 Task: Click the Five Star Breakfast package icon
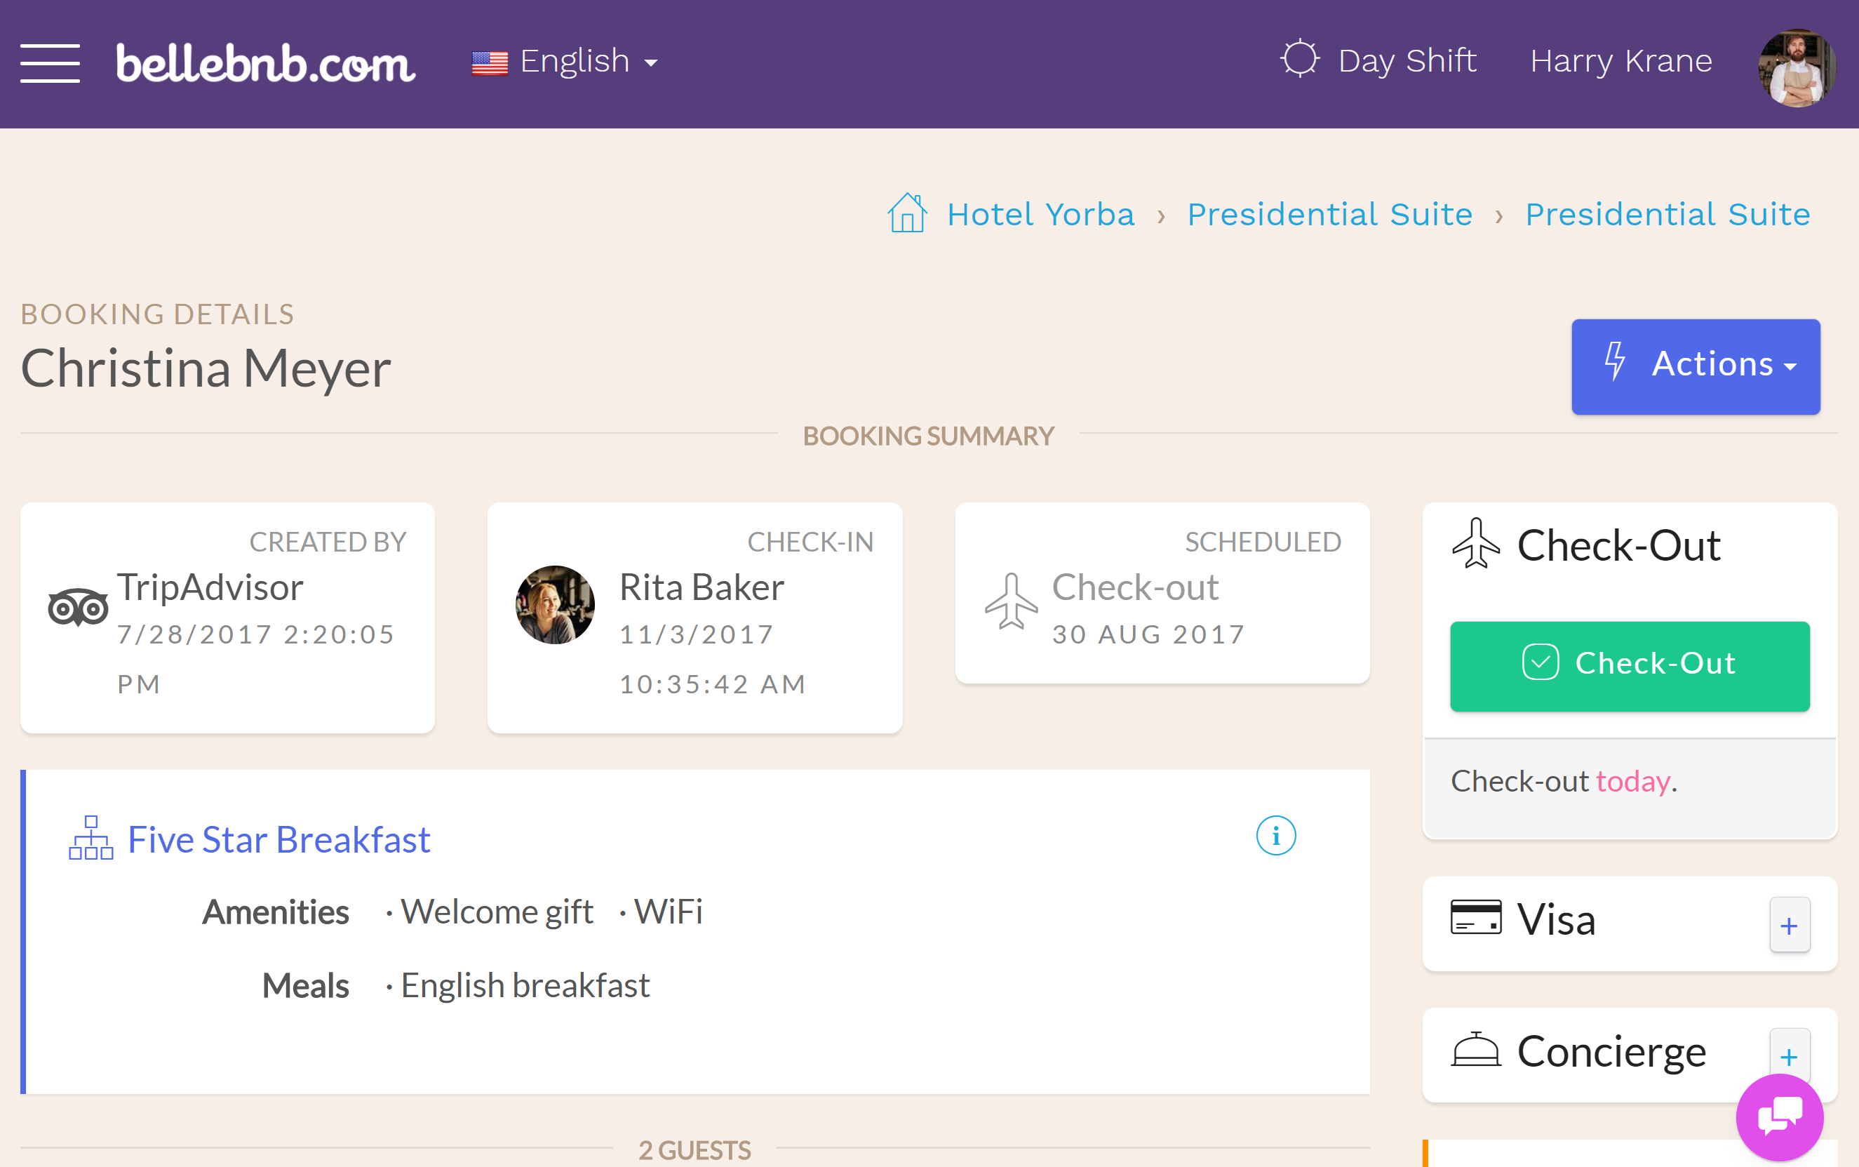click(x=90, y=839)
